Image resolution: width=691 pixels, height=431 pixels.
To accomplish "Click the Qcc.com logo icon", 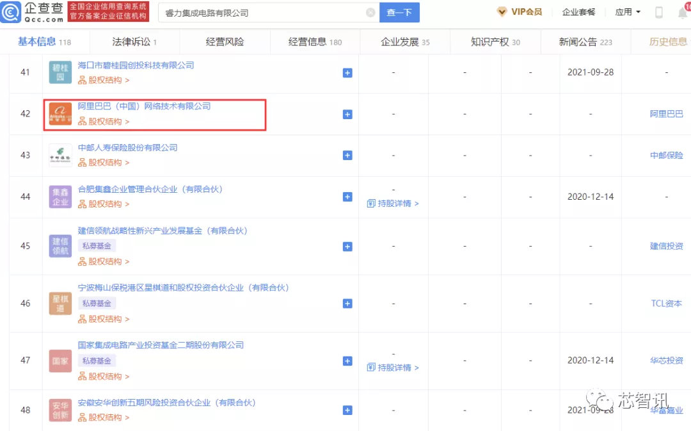I will tap(11, 12).
